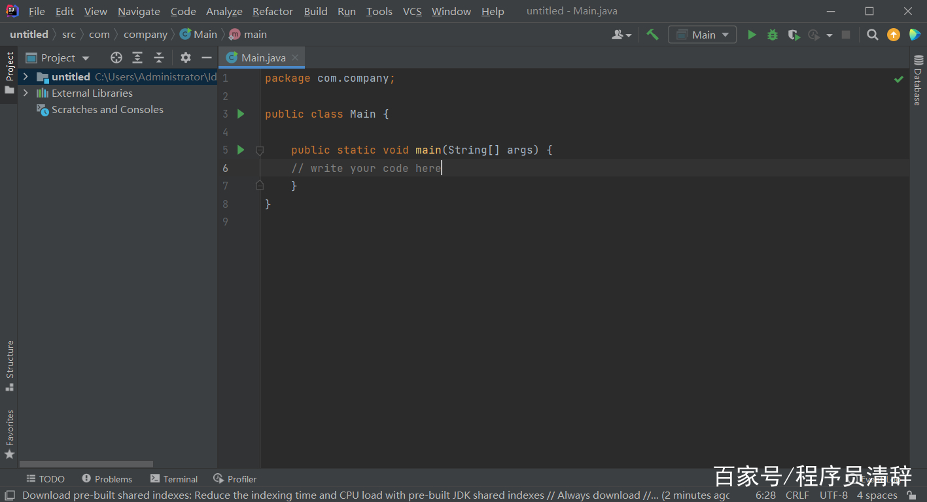Image resolution: width=927 pixels, height=502 pixels.
Task: Click the Build Project hammer icon
Action: [652, 35]
